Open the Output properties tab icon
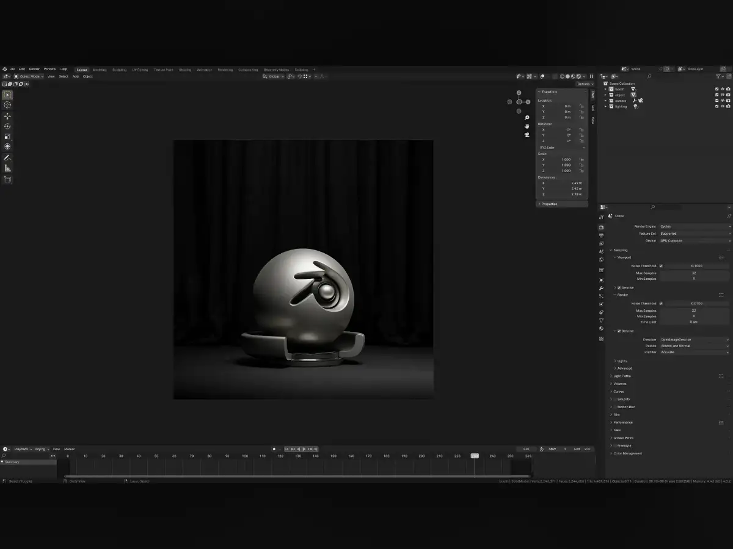 tap(601, 235)
